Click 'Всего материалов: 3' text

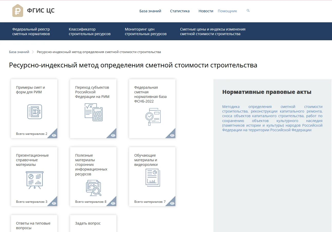(32, 202)
